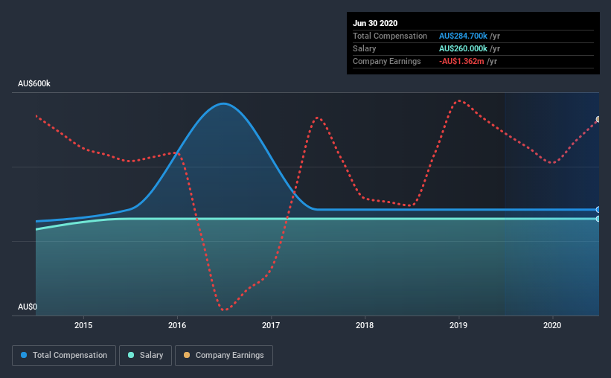
Task: Click the Total Compensation tooltip row label
Action: pyautogui.click(x=390, y=36)
